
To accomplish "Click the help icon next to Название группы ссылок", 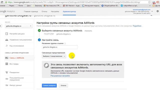I will pos(65,43).
